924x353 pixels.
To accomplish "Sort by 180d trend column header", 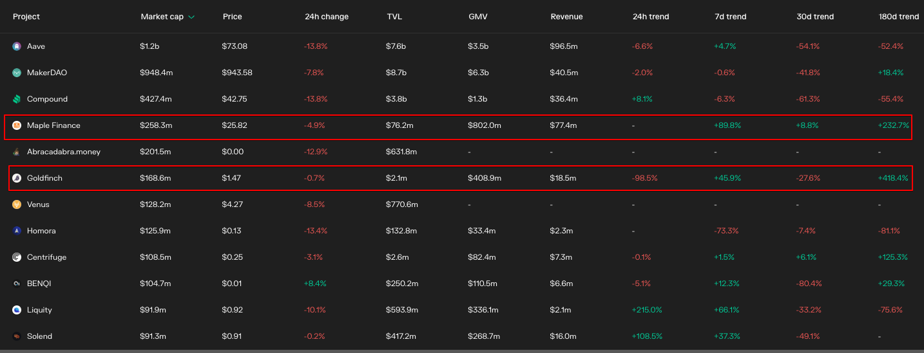I will (899, 17).
